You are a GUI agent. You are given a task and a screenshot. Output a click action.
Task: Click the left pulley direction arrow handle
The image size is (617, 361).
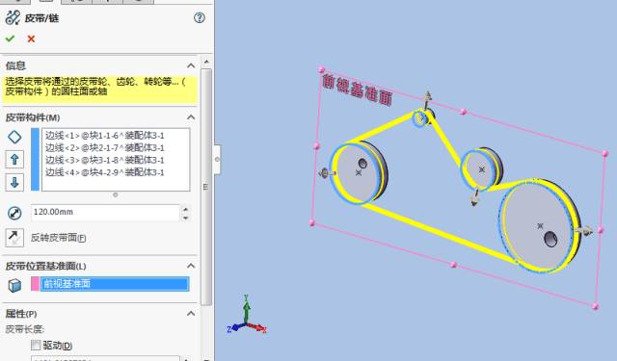(x=327, y=173)
